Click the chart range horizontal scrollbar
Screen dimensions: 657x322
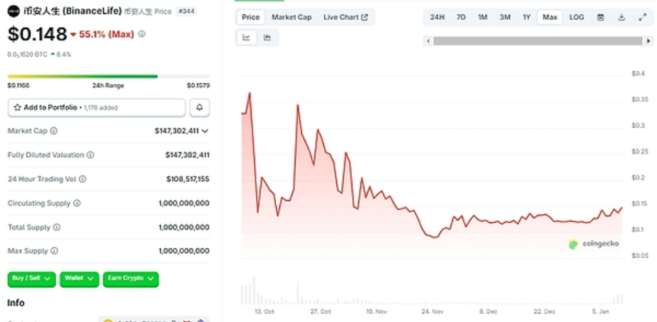(538, 41)
